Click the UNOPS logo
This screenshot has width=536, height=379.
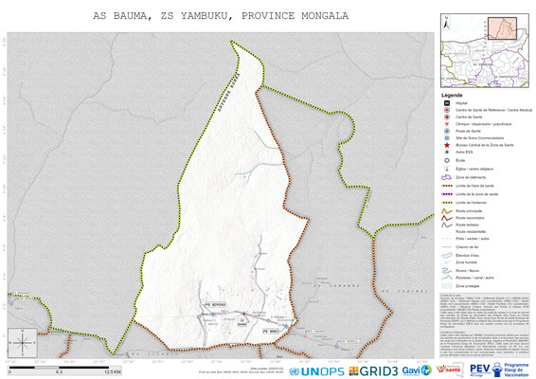[x=316, y=371]
